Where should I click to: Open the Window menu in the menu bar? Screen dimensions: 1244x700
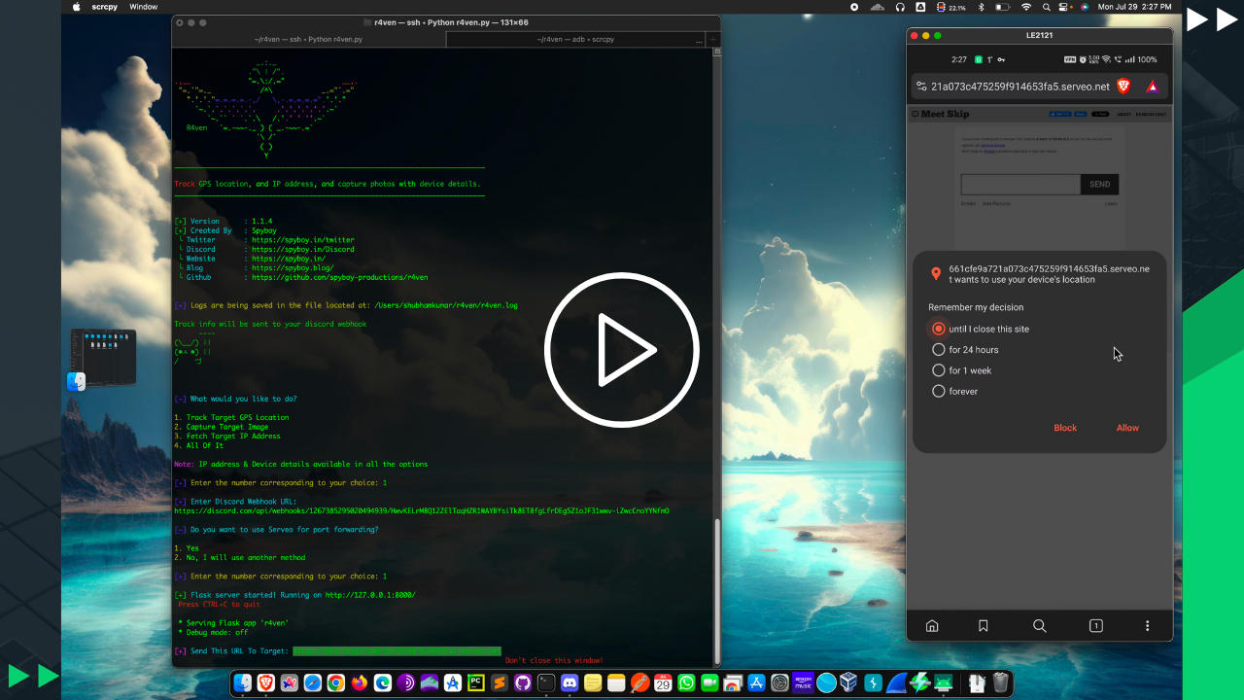click(x=143, y=7)
